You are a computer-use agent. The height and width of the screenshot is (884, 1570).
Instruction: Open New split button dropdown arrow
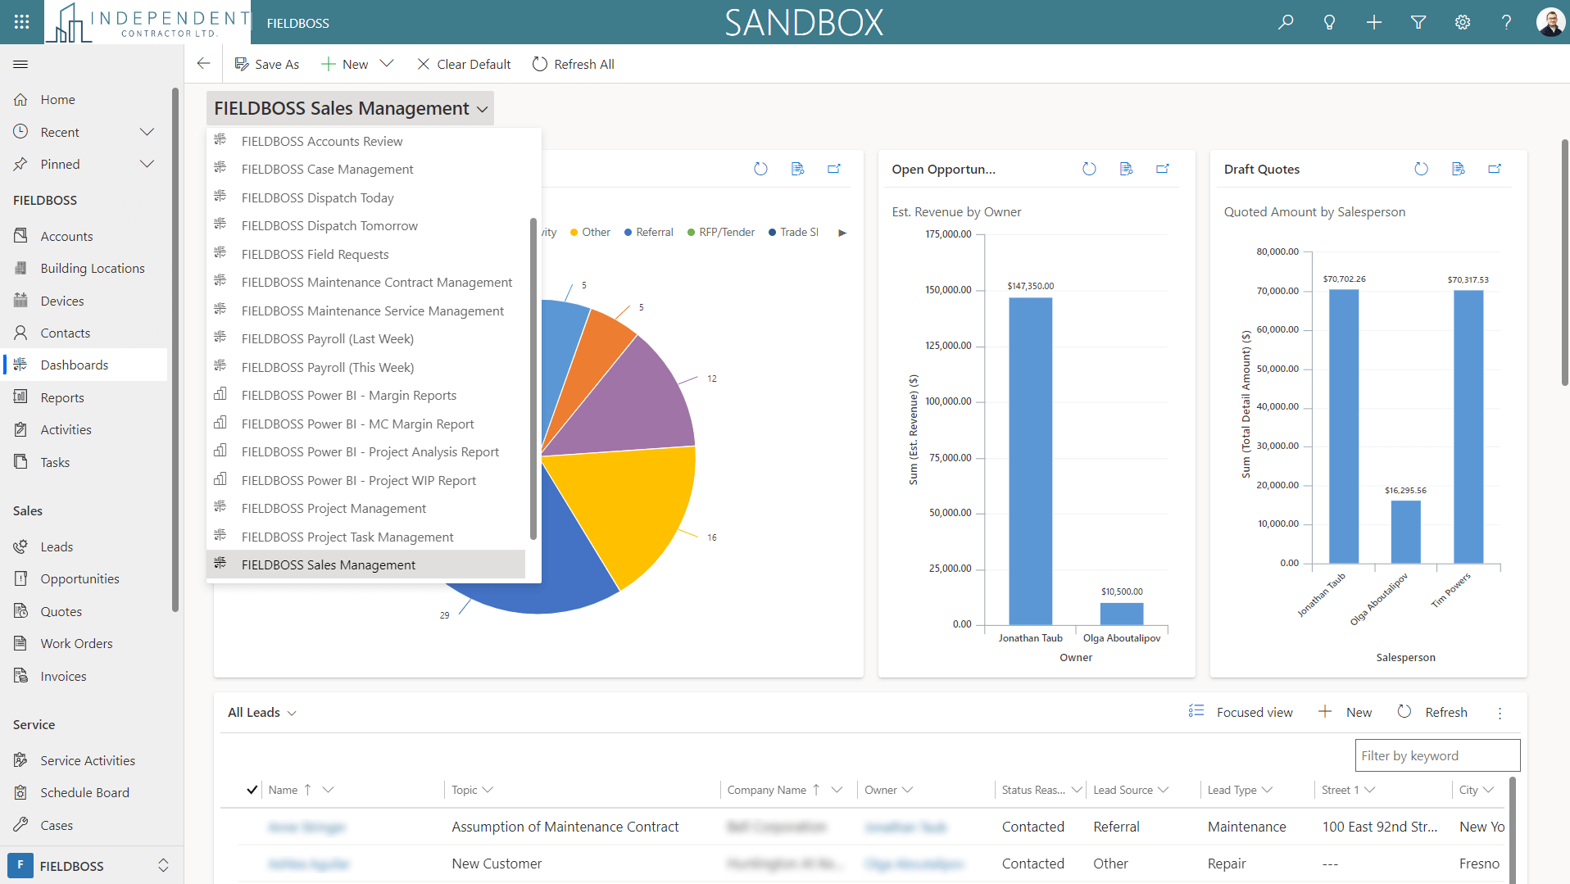tap(387, 64)
